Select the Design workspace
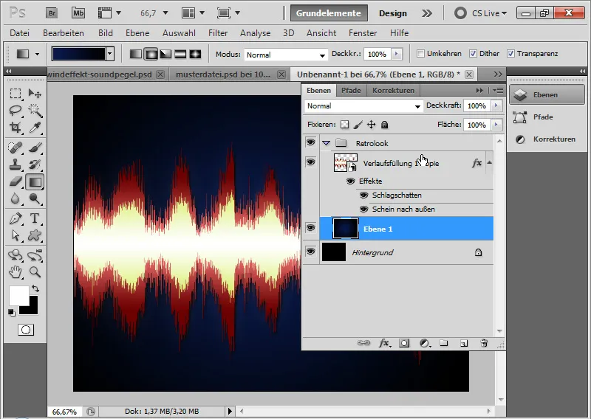The height and width of the screenshot is (419, 591). pos(393,13)
